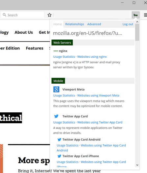Open Usage Statistics link for Viewport Meta

pyautogui.click(x=64, y=96)
